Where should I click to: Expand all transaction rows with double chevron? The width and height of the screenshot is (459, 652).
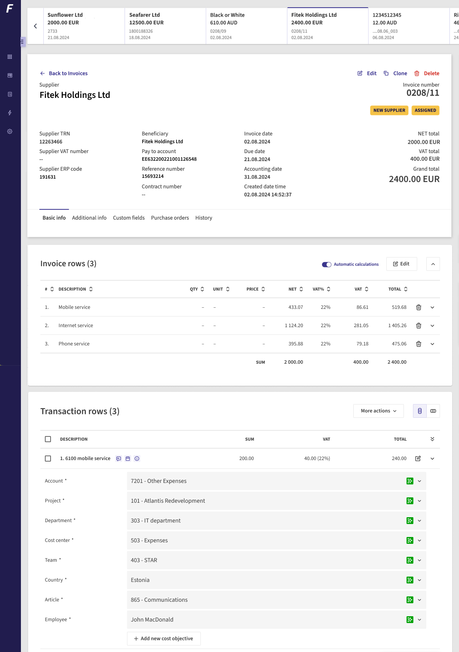click(x=432, y=439)
